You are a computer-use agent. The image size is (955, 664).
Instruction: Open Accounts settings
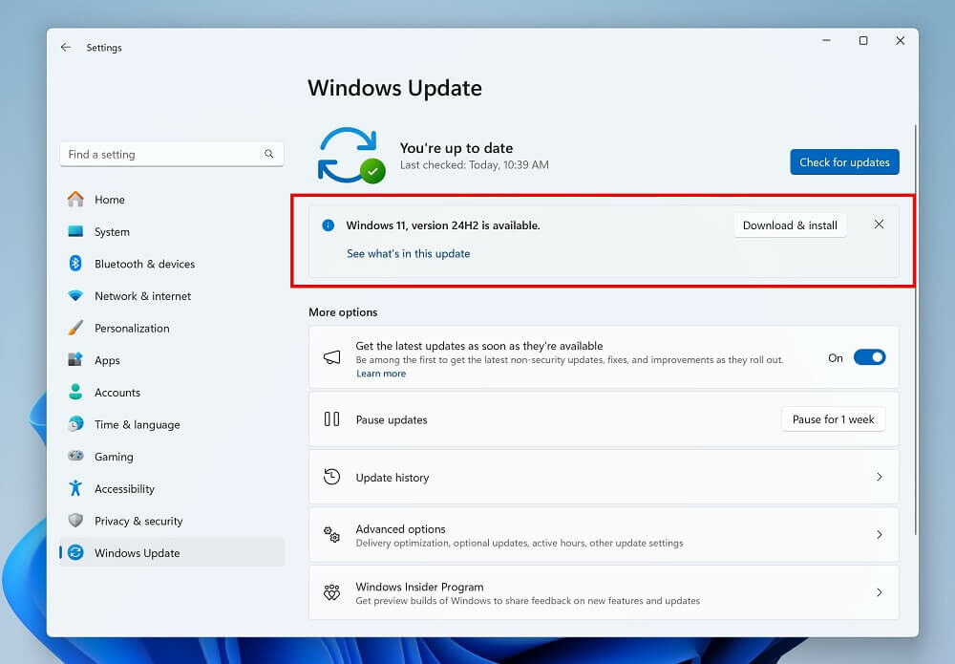click(x=172, y=393)
